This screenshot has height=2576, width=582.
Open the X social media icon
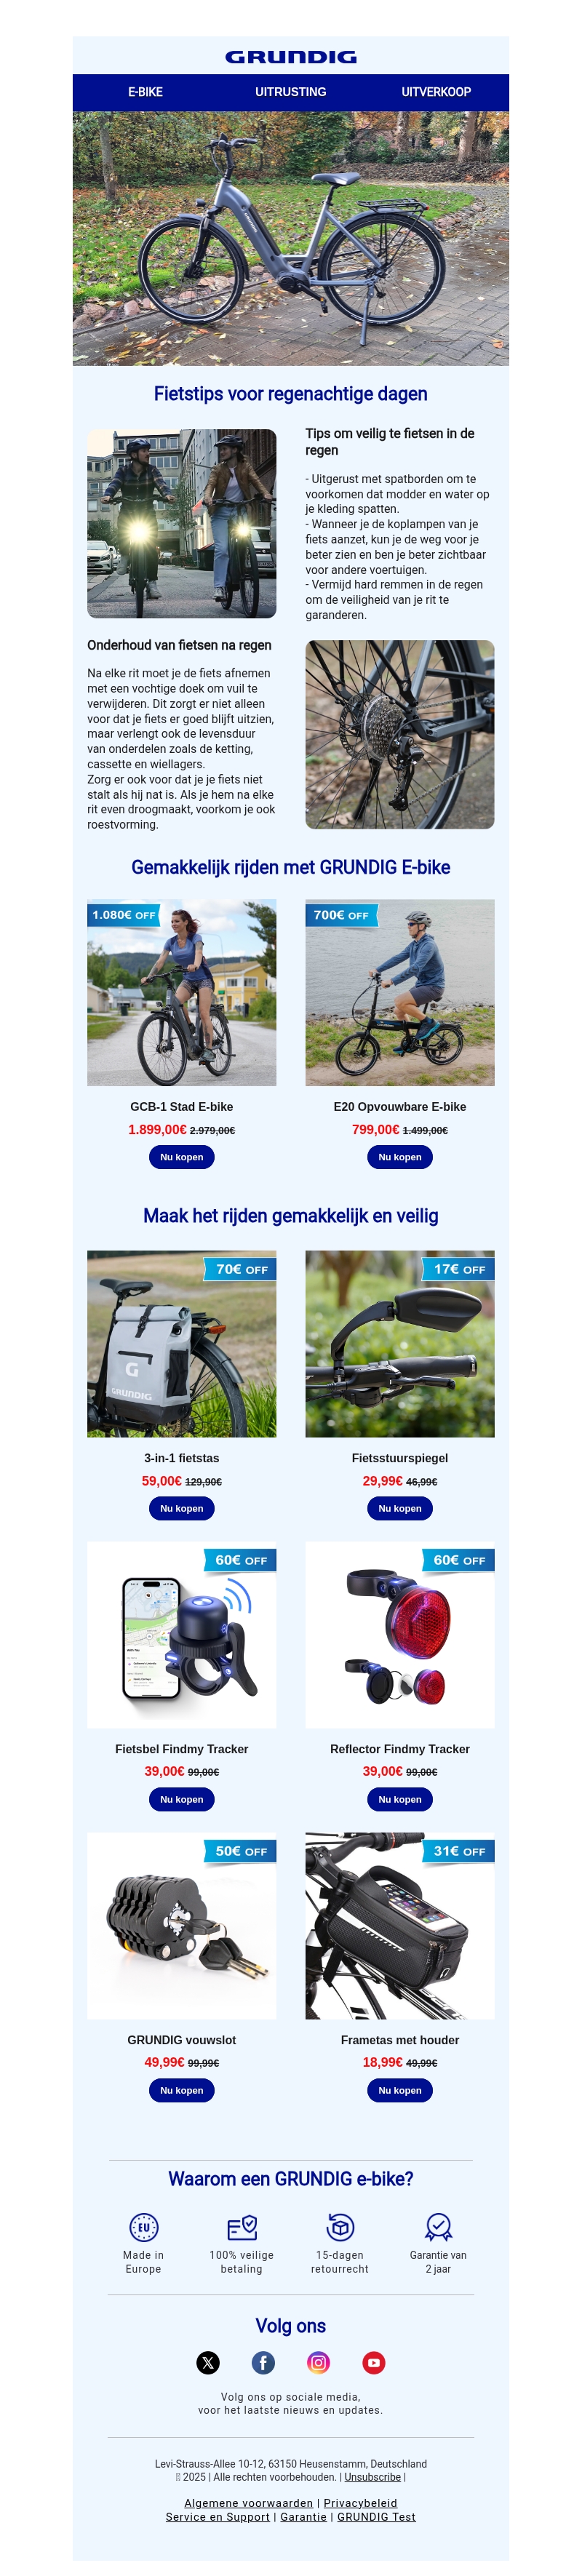(208, 2362)
